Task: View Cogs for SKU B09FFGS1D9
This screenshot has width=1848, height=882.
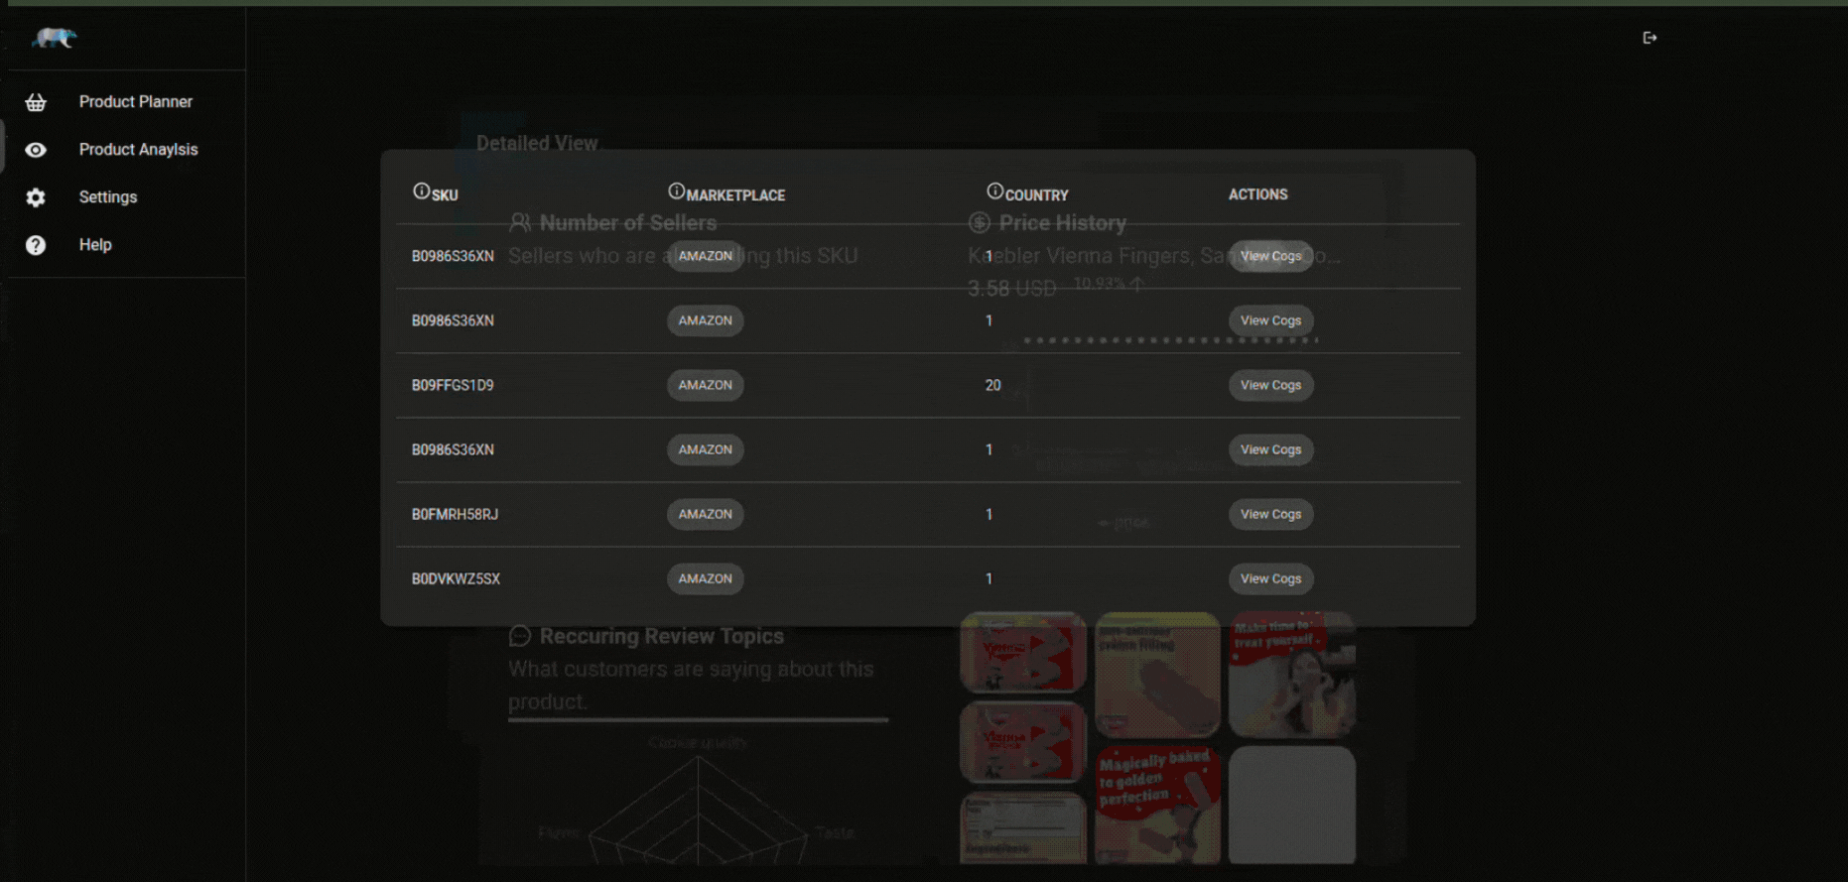Action: pyautogui.click(x=1270, y=385)
